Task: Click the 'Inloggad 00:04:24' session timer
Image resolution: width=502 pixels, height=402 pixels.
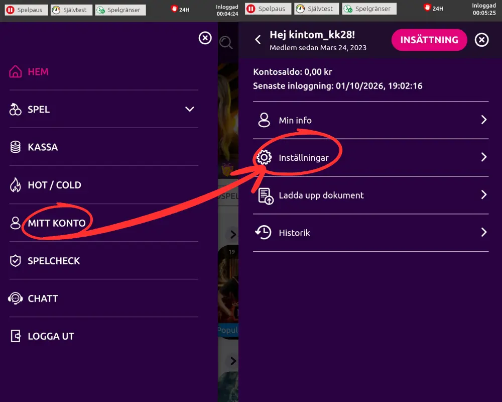Action: pos(227,10)
